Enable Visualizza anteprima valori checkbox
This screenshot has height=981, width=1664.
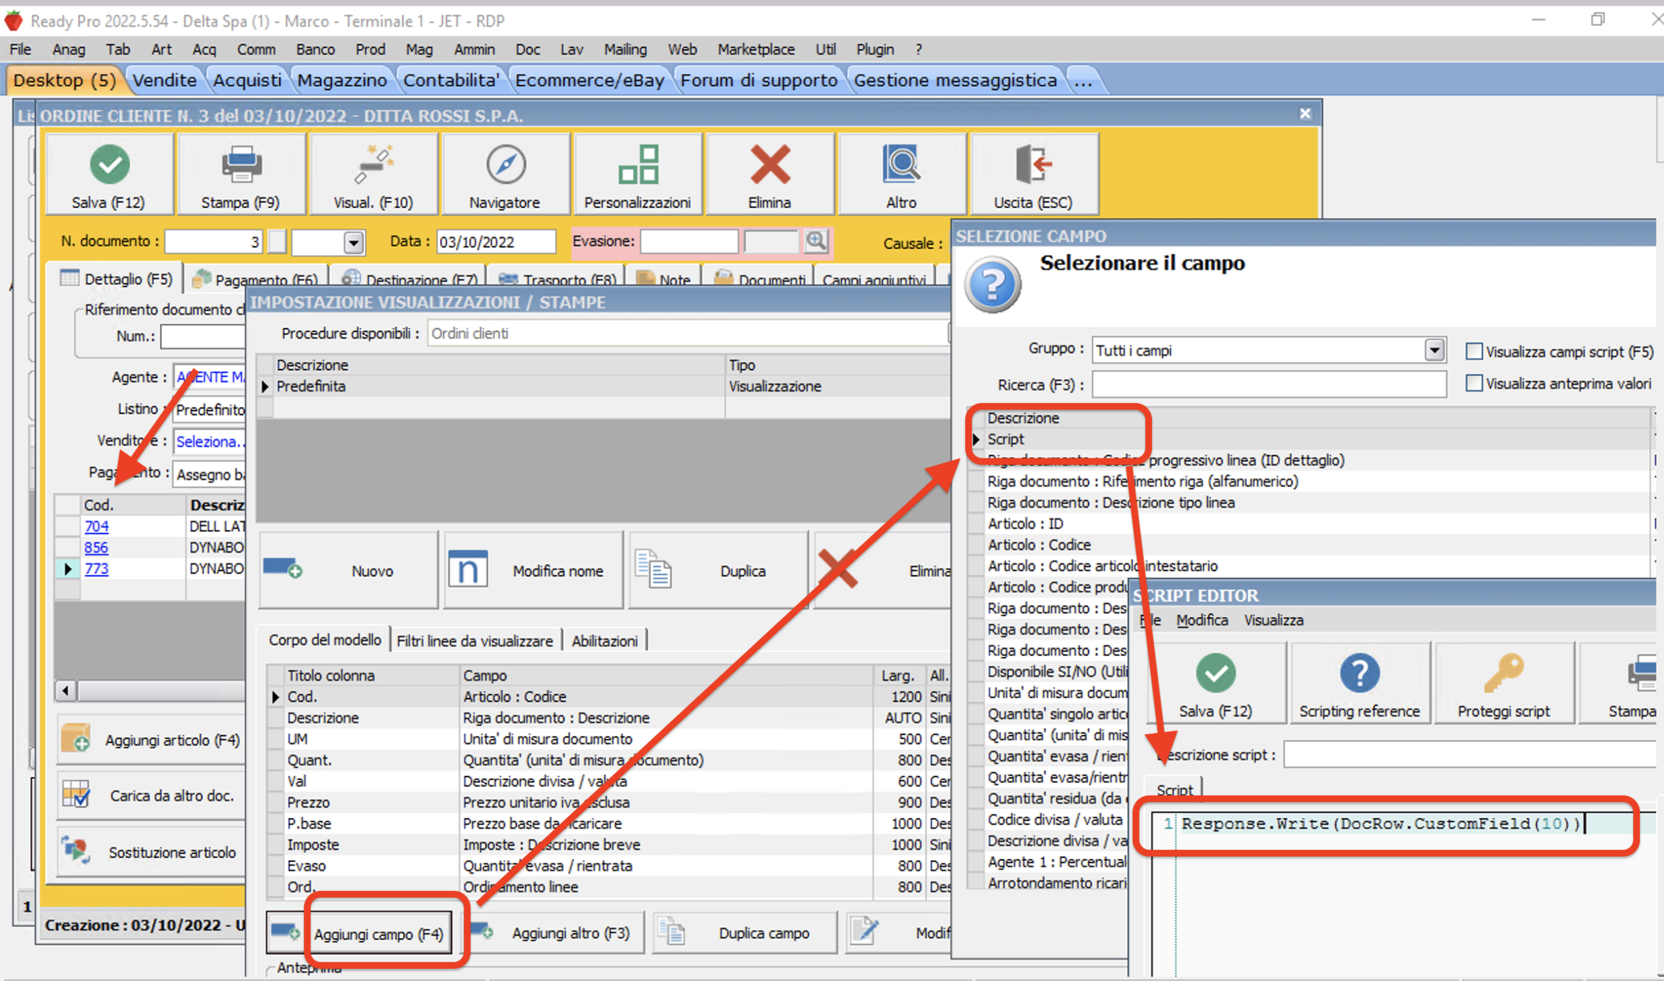point(1473,384)
